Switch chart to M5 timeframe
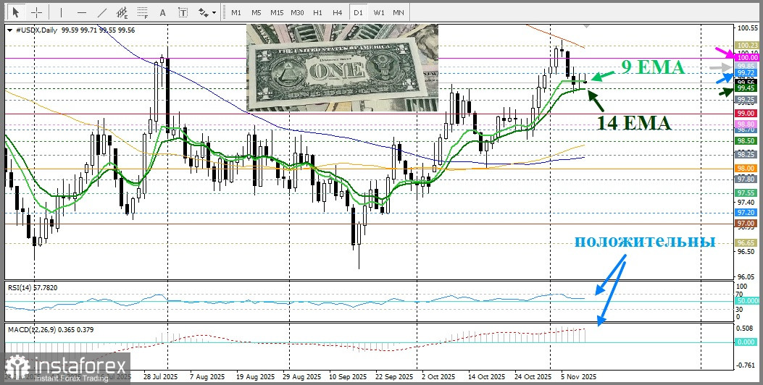The image size is (763, 385). 257,12
